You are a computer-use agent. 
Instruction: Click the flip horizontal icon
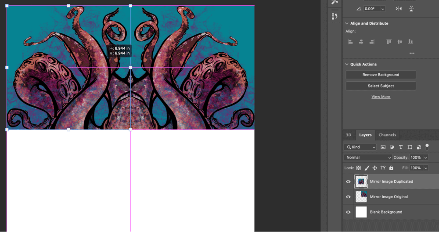pyautogui.click(x=398, y=9)
